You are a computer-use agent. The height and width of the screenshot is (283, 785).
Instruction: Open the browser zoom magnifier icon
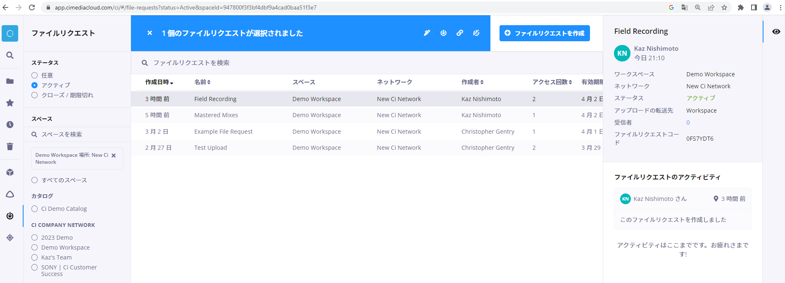tap(698, 7)
